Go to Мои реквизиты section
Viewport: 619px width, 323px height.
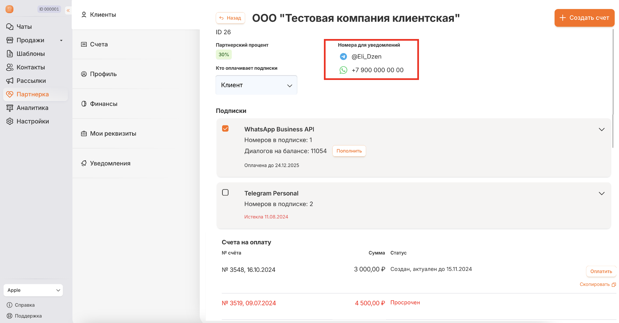[113, 133]
